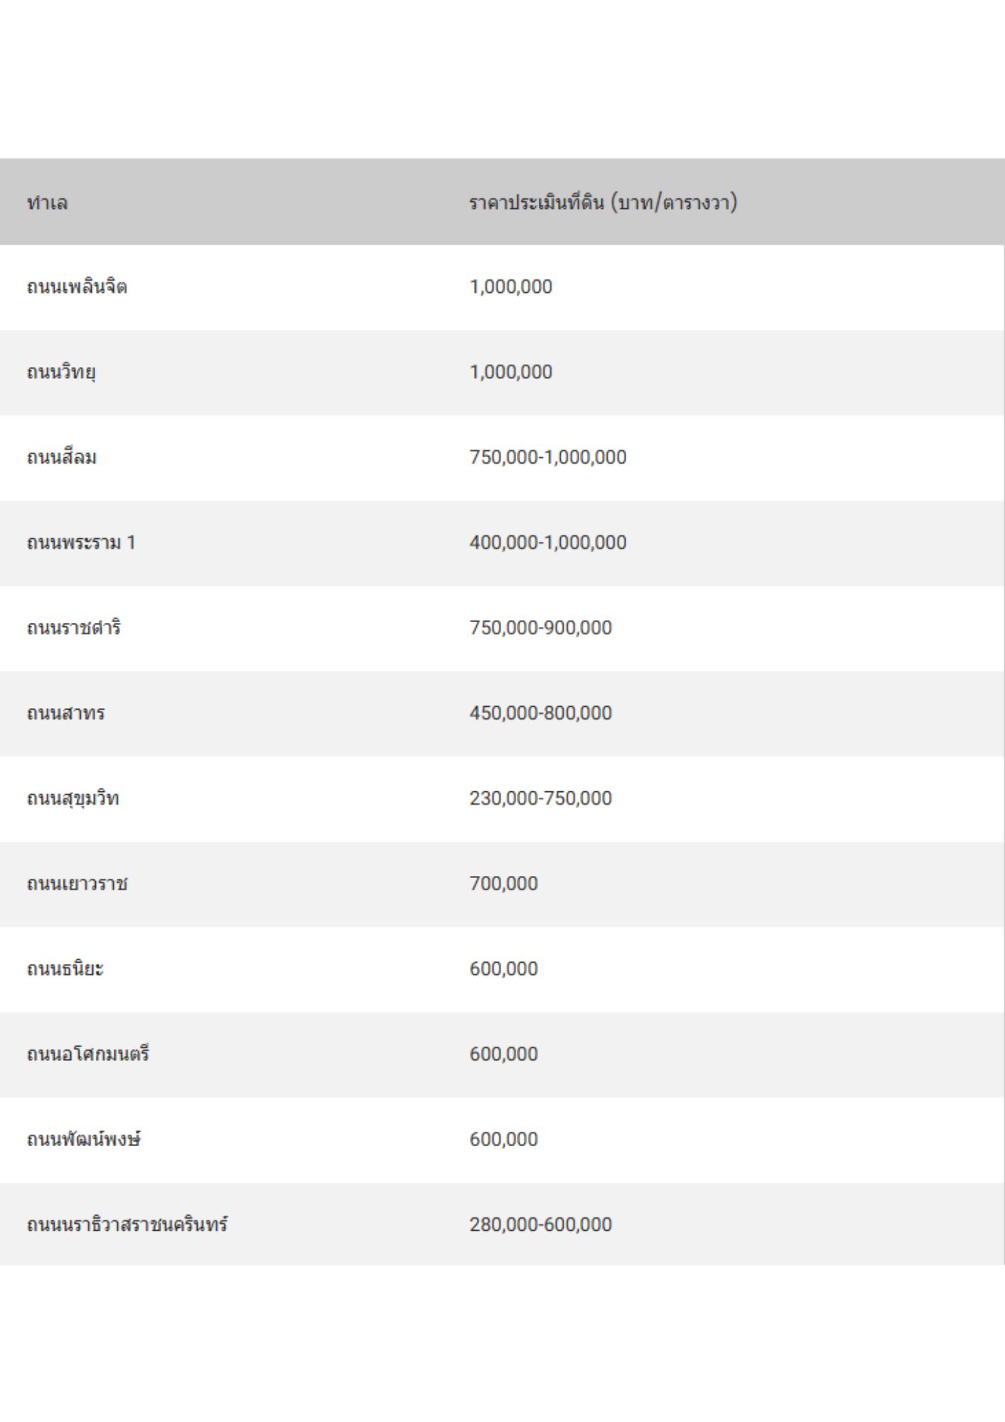
Task: Click the 230,000-750,000 price value
Action: (x=540, y=798)
